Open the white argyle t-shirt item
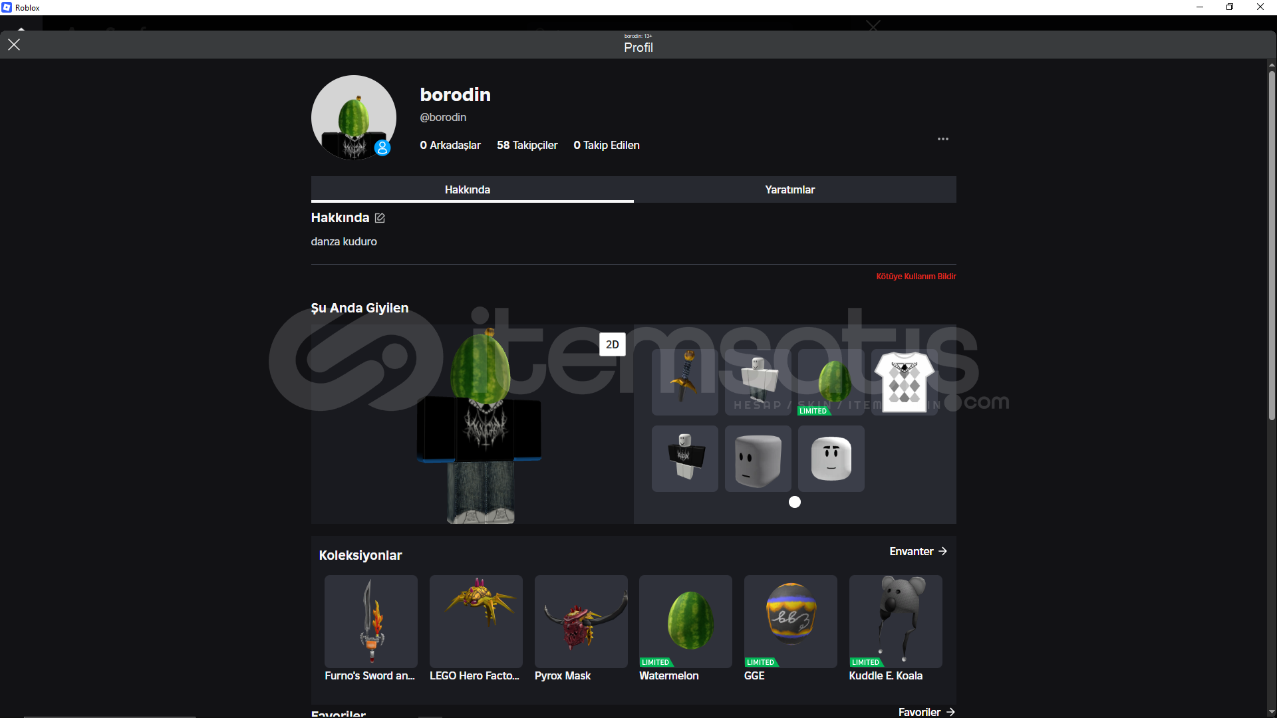The width and height of the screenshot is (1277, 718). click(x=905, y=382)
